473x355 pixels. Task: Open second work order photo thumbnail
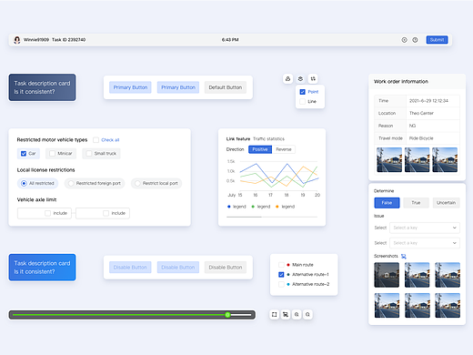417,160
